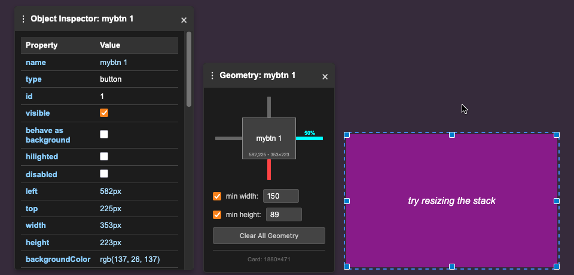The width and height of the screenshot is (574, 275).
Task: Click the Object Inspector vertical scrollbar
Action: pos(189,69)
